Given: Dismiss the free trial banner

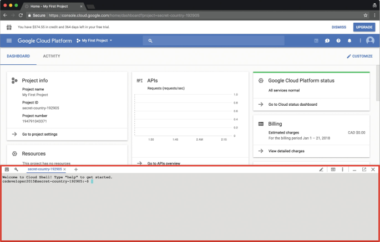Looking at the screenshot, I should pyautogui.click(x=339, y=27).
